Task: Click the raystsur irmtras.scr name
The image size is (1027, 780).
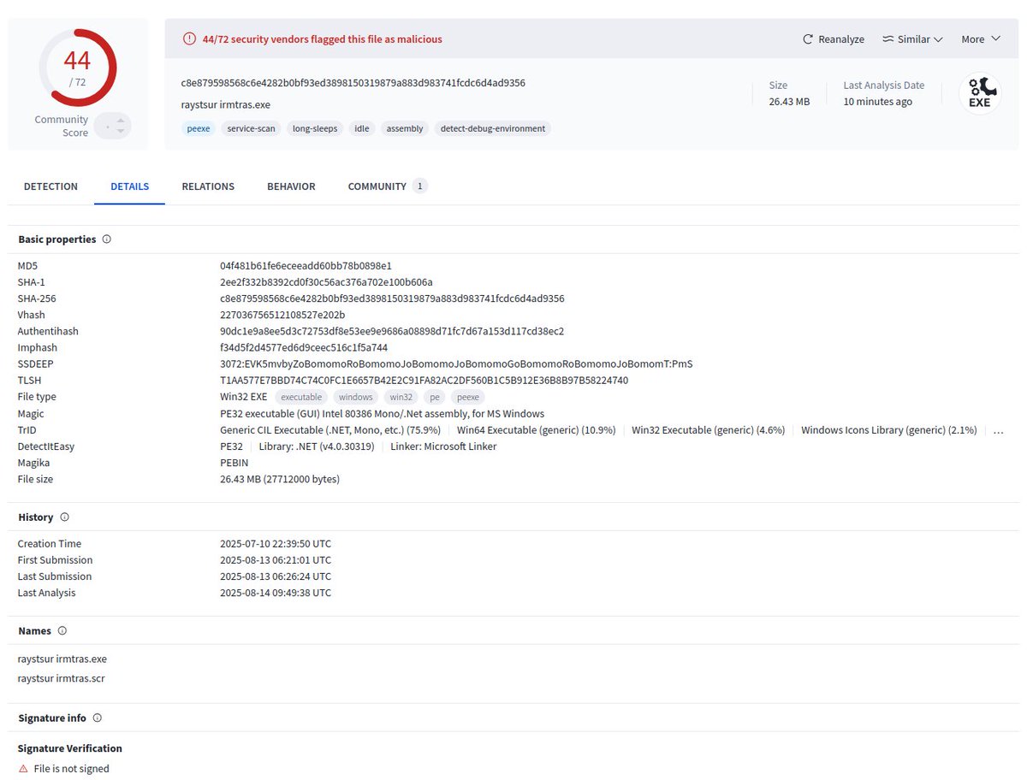Action: (x=62, y=678)
